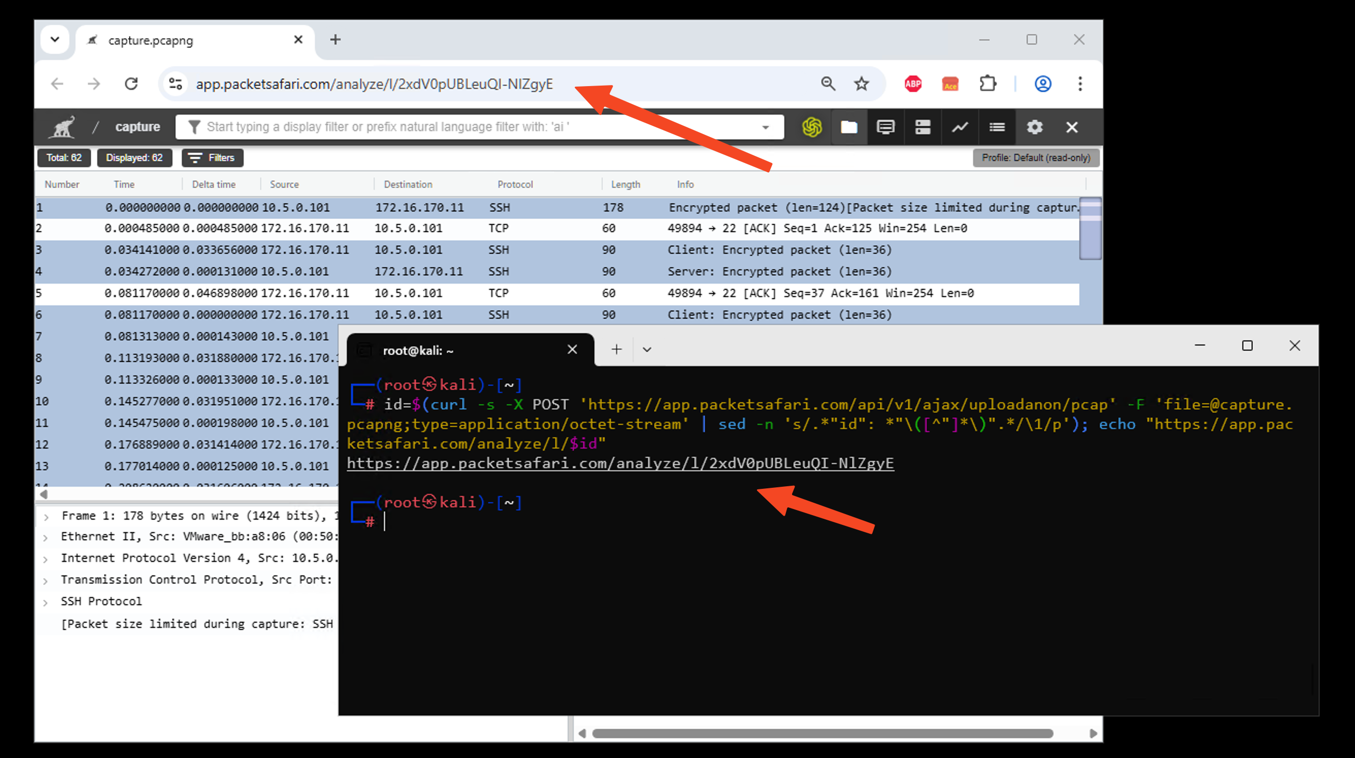
Task: Open PacketSafari settings gear
Action: [x=1034, y=127]
